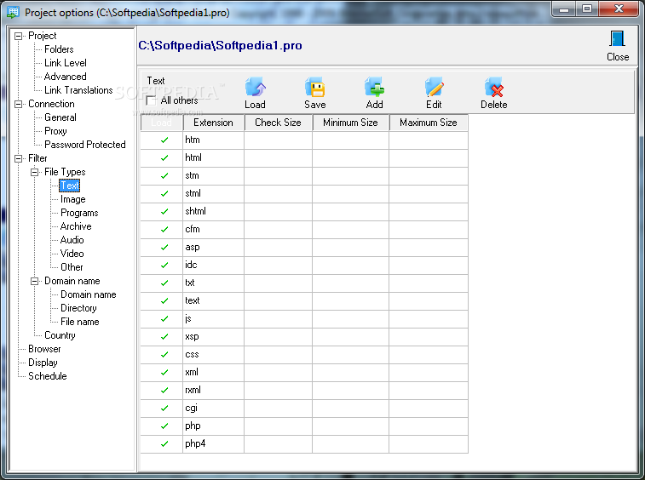Select the xml extension cell
Viewport: 645px width, 480px height.
tap(214, 372)
